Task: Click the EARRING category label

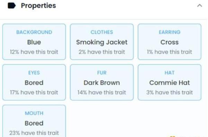Action: [x=170, y=32]
